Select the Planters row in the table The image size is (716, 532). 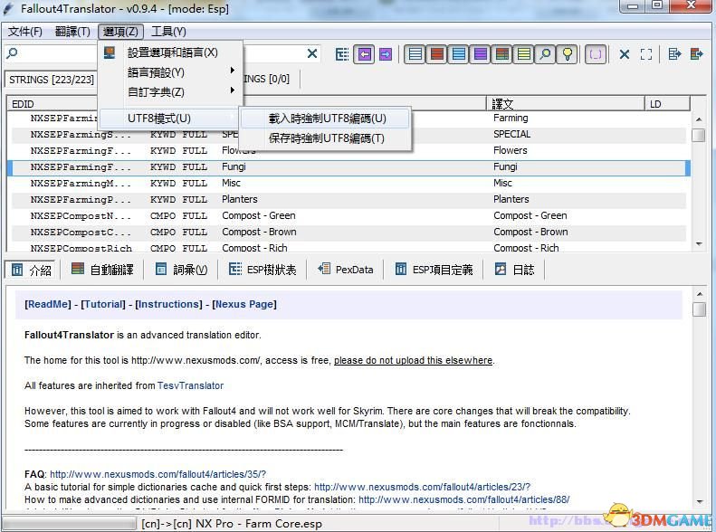348,199
